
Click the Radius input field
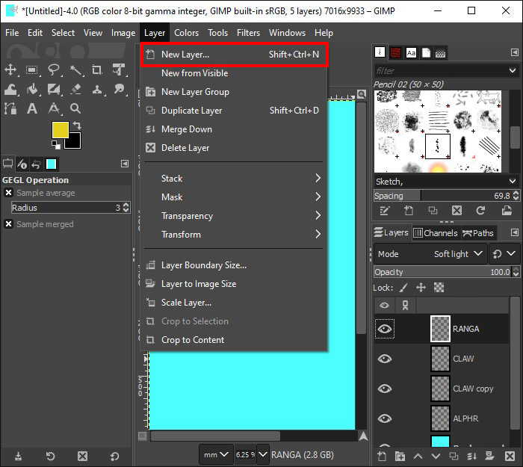(67, 208)
